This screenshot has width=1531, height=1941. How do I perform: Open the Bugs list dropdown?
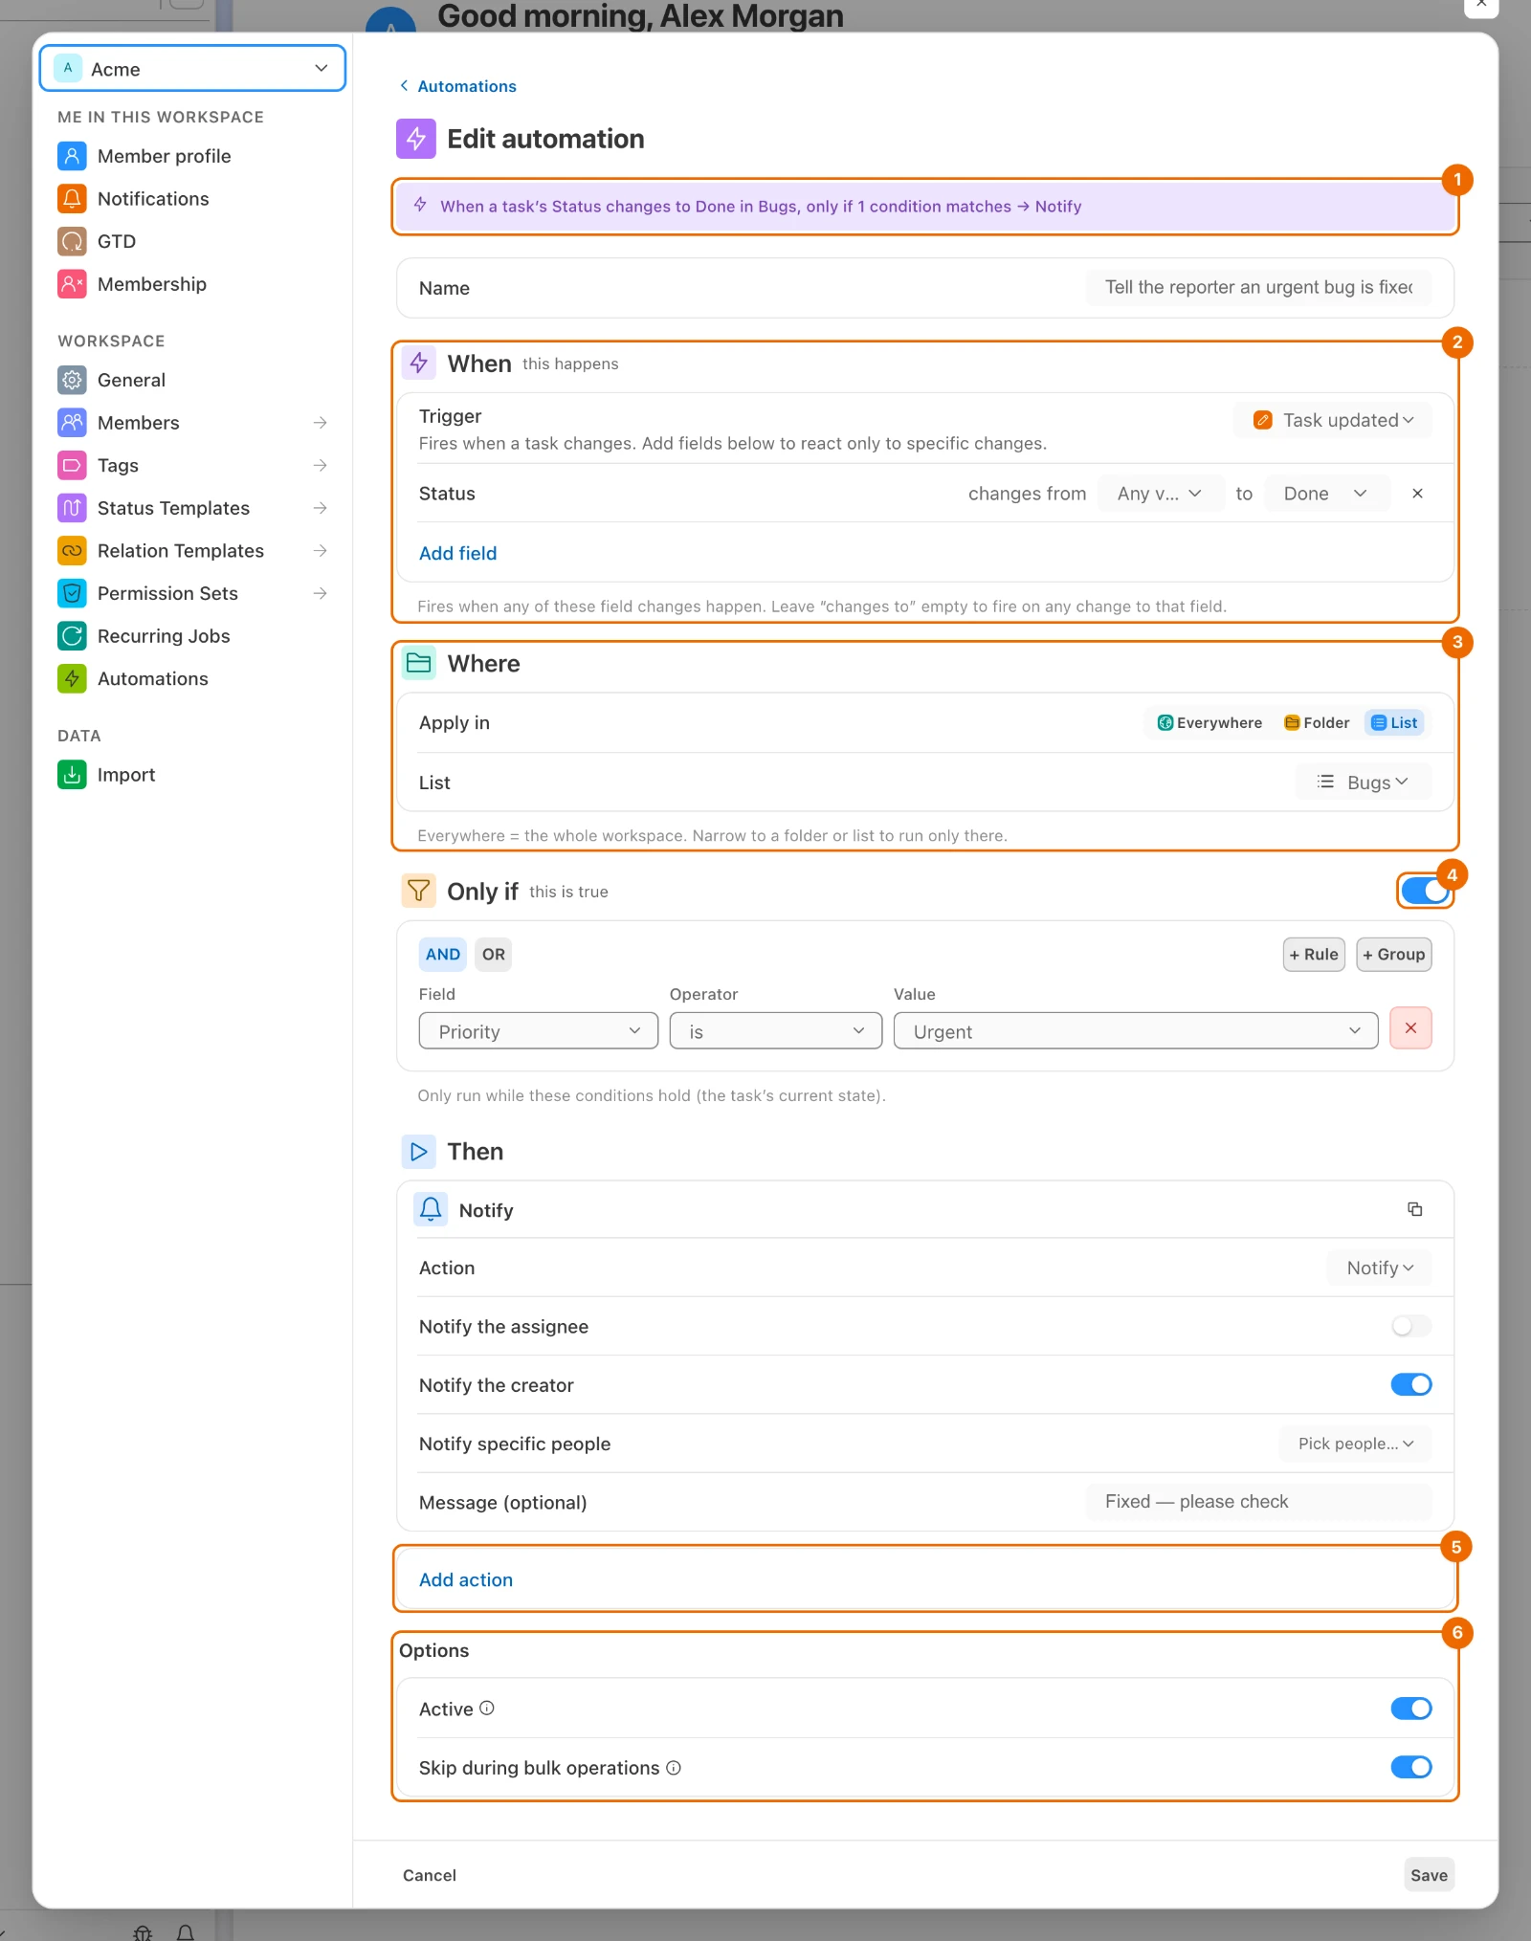[x=1364, y=782]
